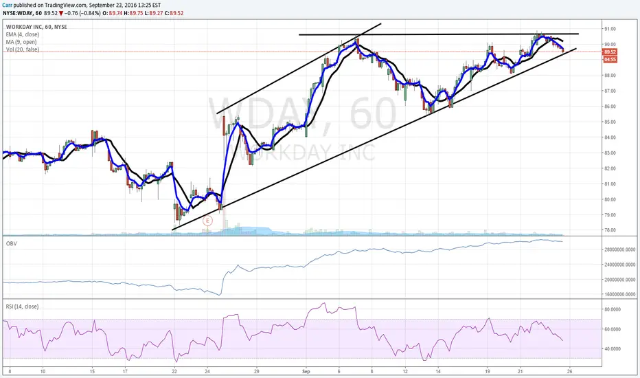Screen dimensions: 640x378
Task: Select the "Vol (20, false)" indicator legend
Action: (x=23, y=49)
